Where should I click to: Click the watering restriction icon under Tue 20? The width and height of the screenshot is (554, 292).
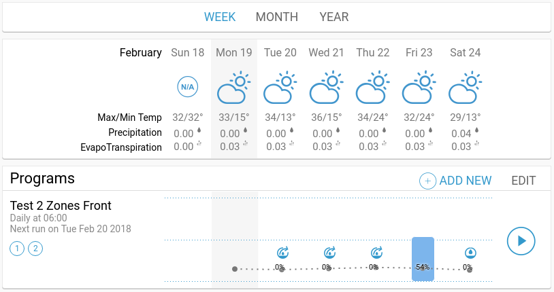click(x=282, y=253)
